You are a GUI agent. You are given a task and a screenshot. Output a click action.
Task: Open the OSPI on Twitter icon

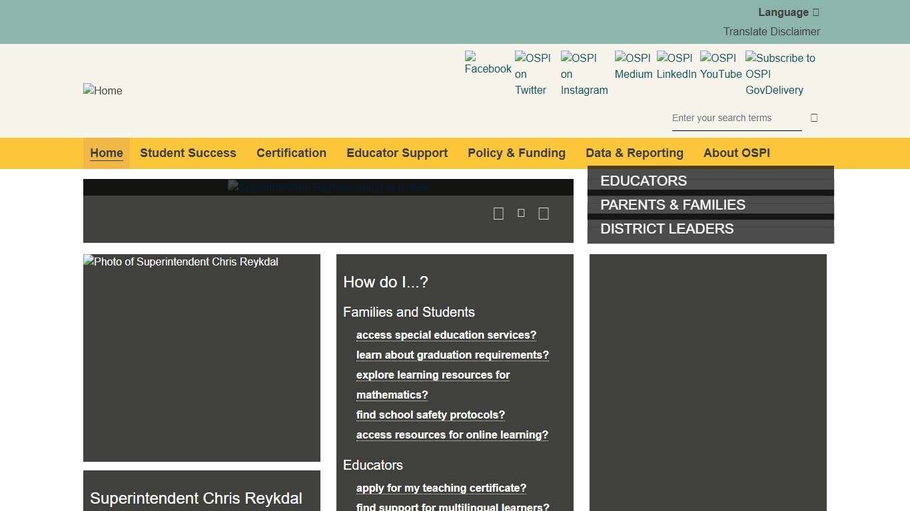click(532, 73)
